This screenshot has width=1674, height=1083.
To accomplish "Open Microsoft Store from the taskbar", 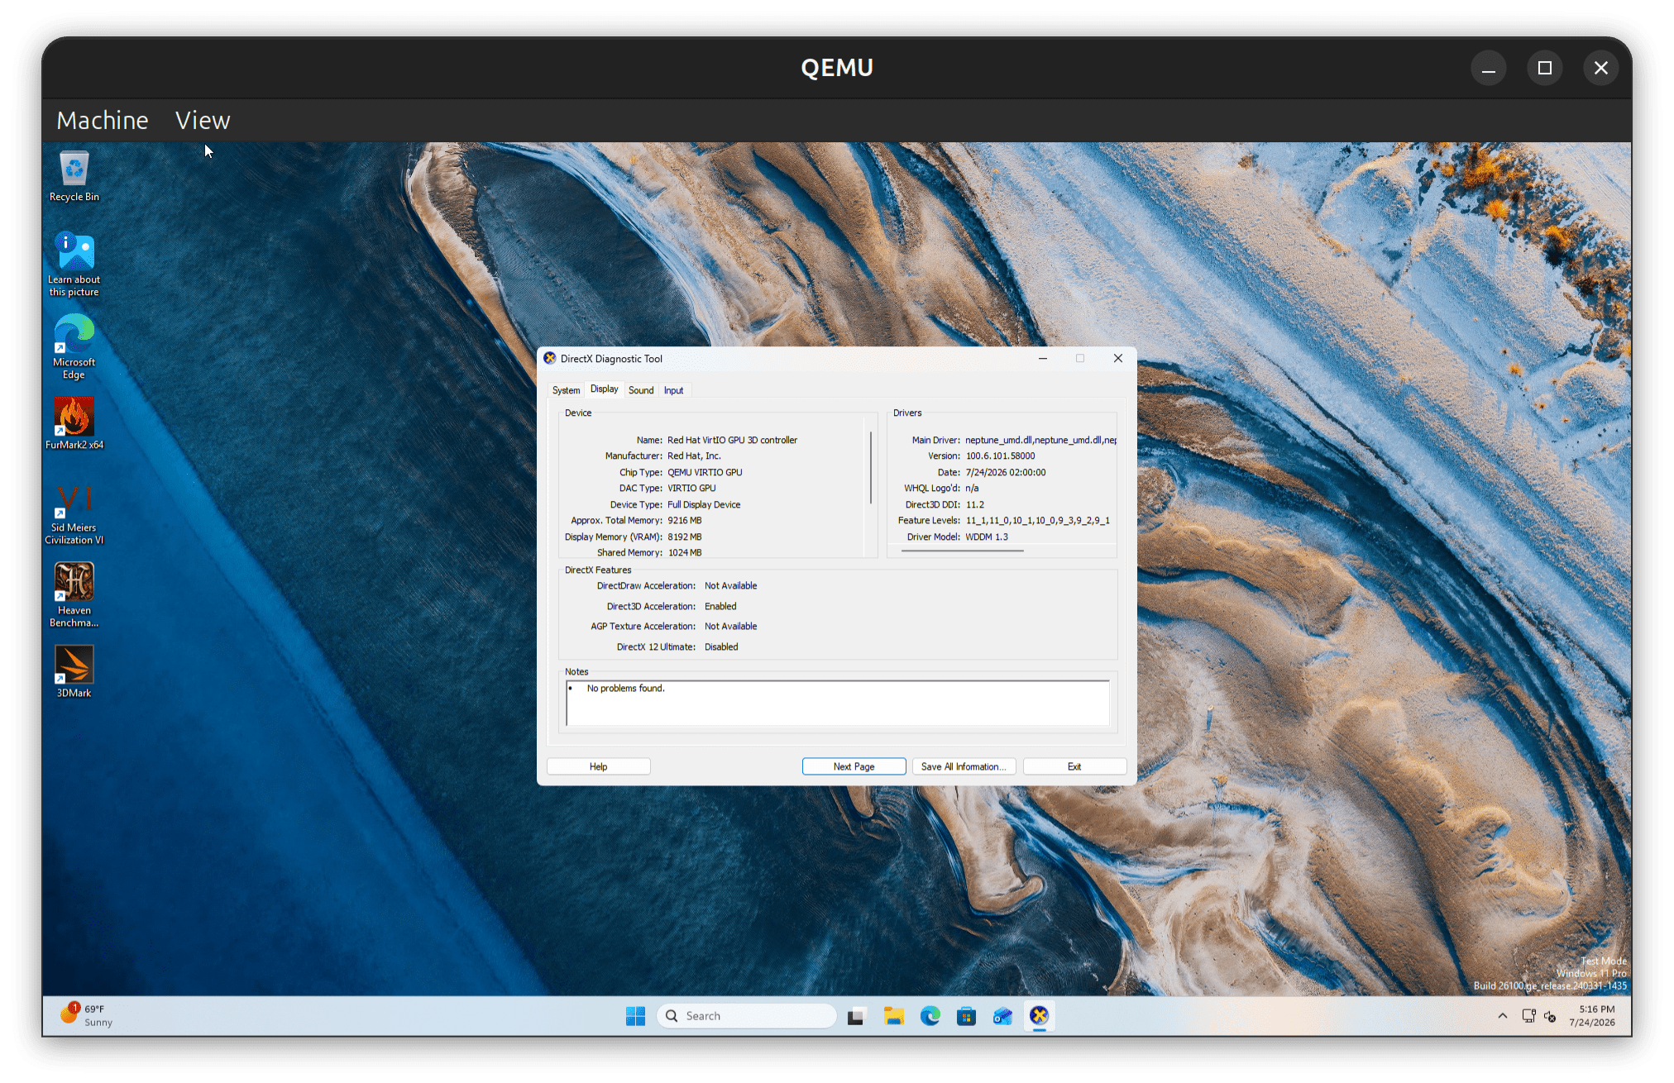I will click(966, 1016).
